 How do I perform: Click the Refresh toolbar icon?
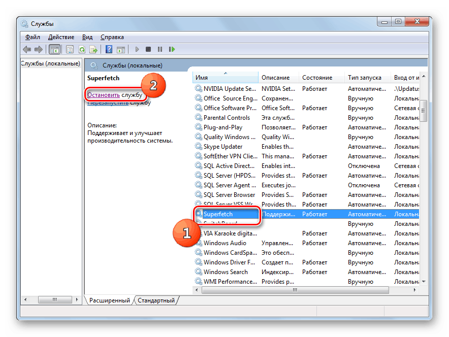click(x=82, y=50)
